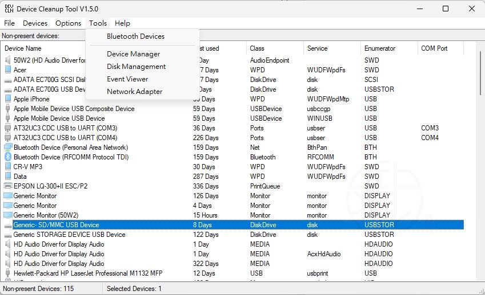Click the USB plug icon for Apple Mobile Device USB Composite Device
The height and width of the screenshot is (295, 485).
(8, 109)
